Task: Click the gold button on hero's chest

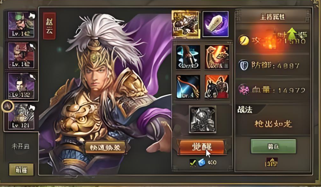Action: [105, 147]
